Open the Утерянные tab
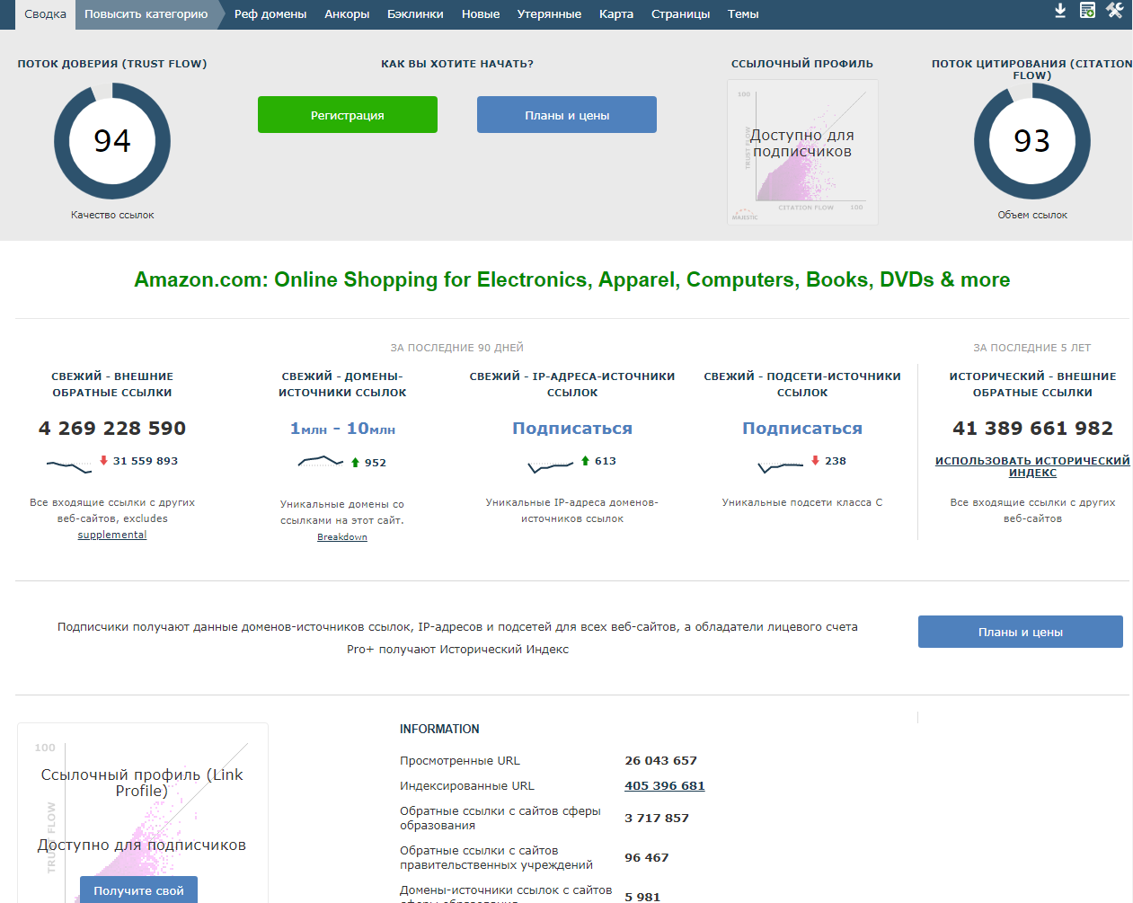Image resolution: width=1133 pixels, height=903 pixels. (549, 14)
